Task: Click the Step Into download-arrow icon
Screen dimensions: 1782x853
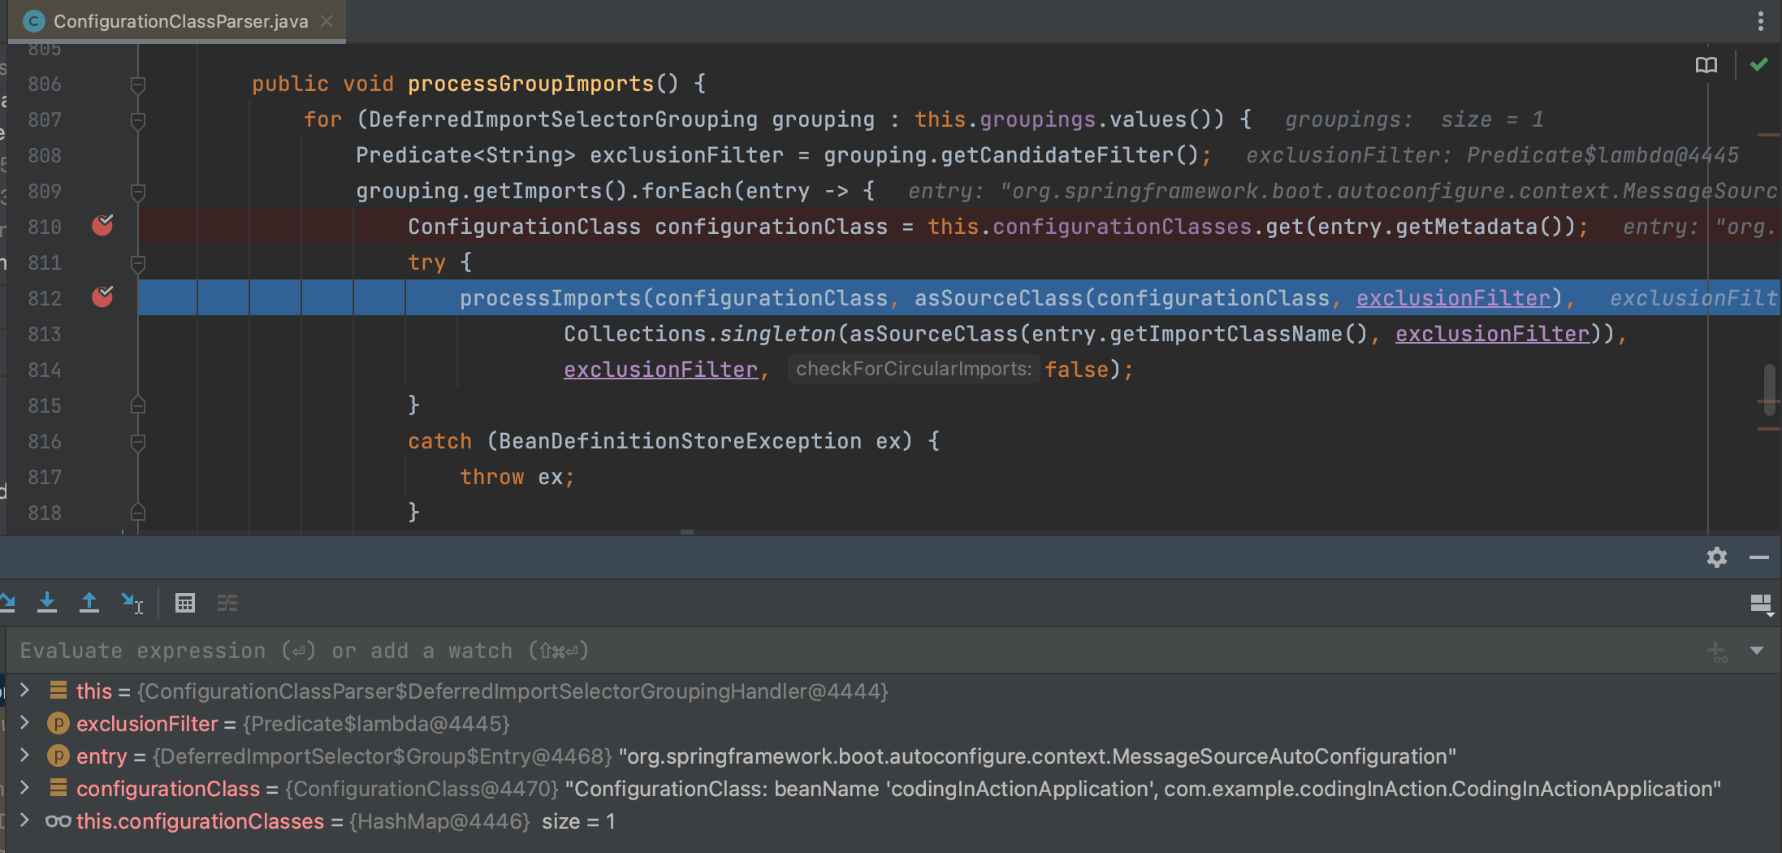Action: tap(47, 603)
